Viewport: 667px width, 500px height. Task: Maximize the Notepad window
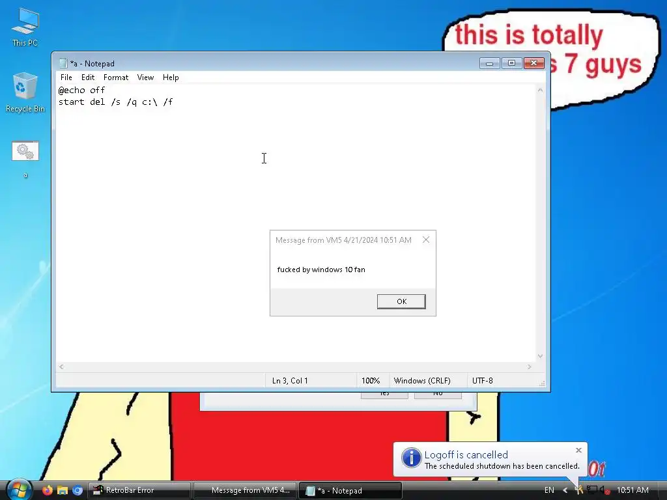click(x=512, y=63)
